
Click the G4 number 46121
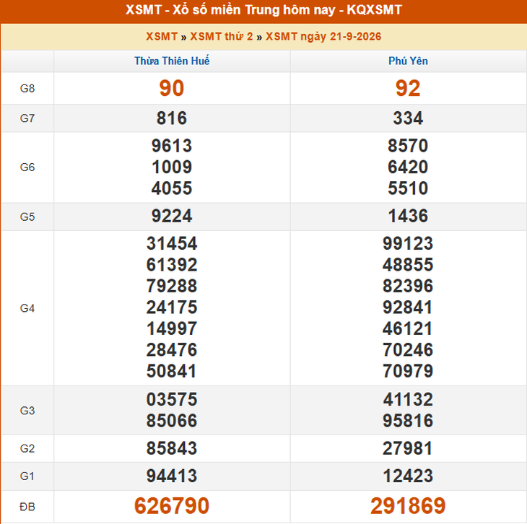(408, 328)
